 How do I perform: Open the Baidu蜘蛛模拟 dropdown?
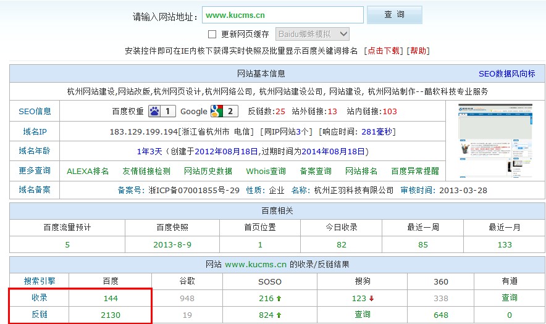pyautogui.click(x=312, y=34)
